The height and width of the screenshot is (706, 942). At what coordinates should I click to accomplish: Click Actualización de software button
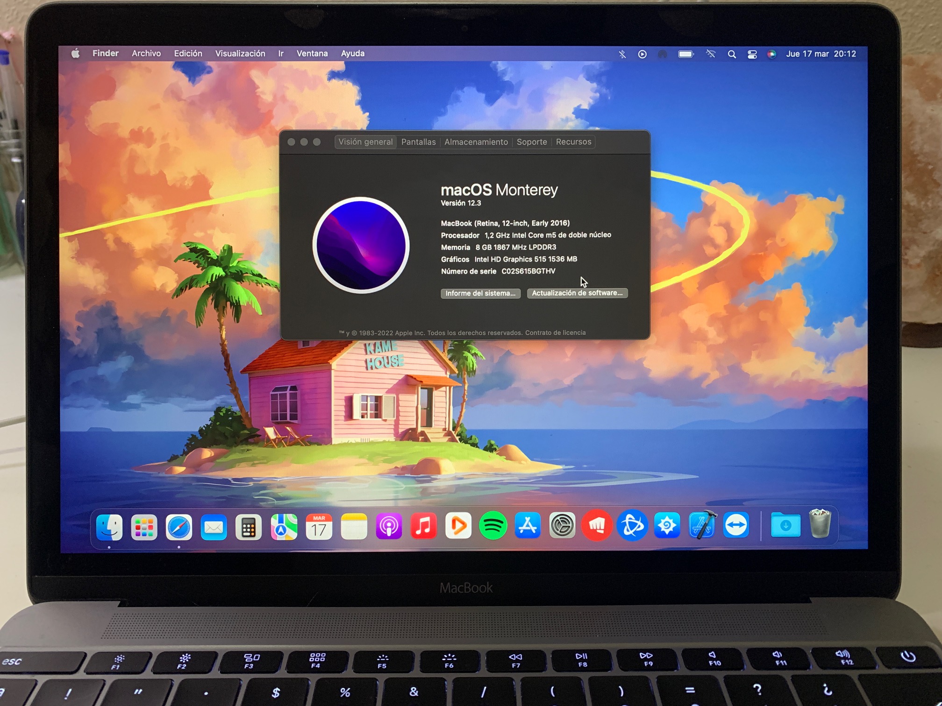pyautogui.click(x=577, y=293)
